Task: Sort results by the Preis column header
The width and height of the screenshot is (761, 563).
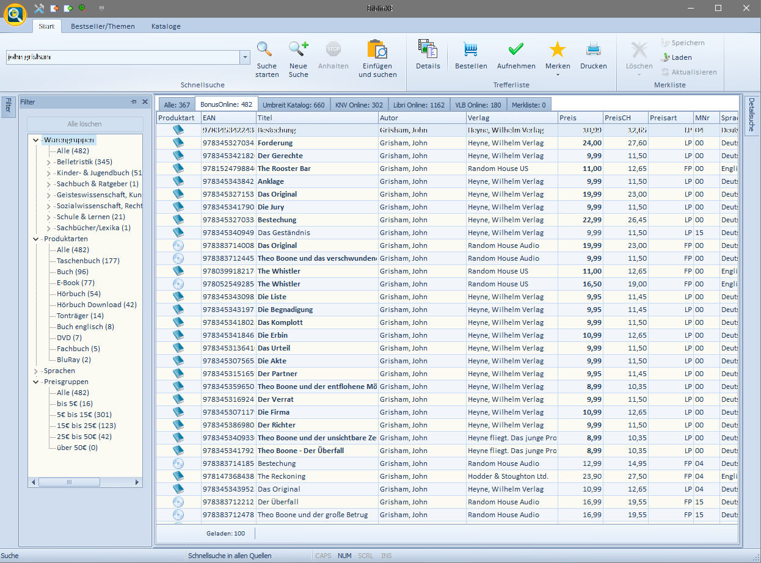Action: tap(579, 118)
